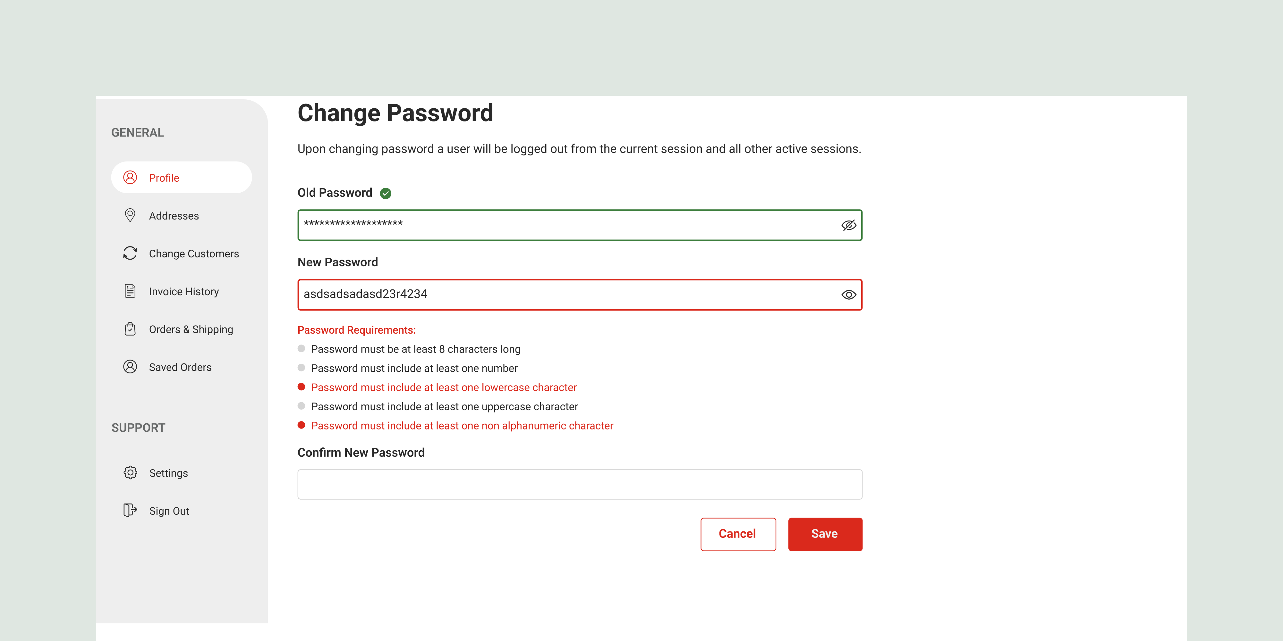
Task: Click the Old Password green checkmark icon
Action: pyautogui.click(x=386, y=193)
